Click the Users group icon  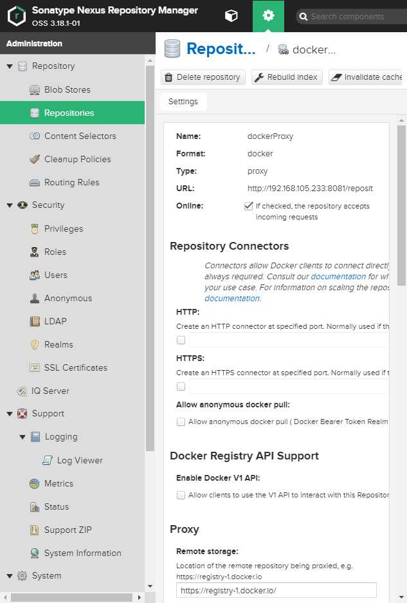click(35, 275)
